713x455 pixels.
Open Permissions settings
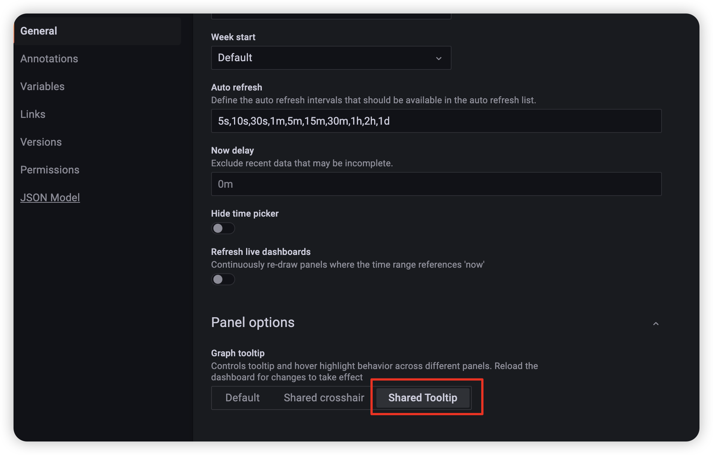pos(50,170)
